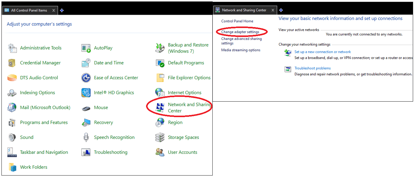Open the Sound speaker icon
The image size is (417, 177).
13,137
